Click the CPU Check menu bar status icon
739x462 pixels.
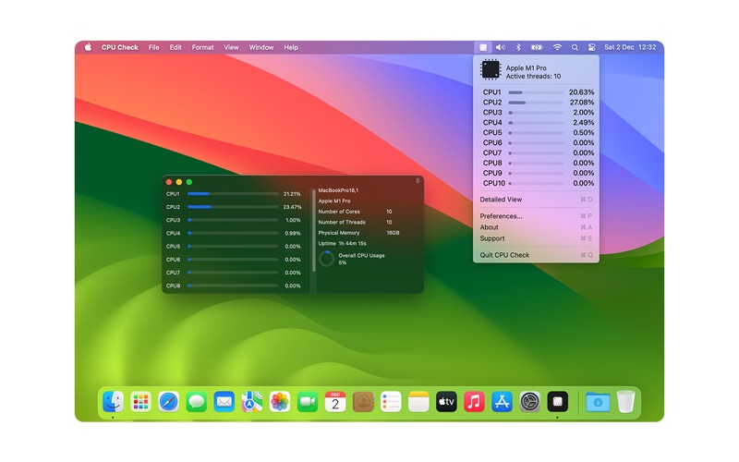[483, 47]
